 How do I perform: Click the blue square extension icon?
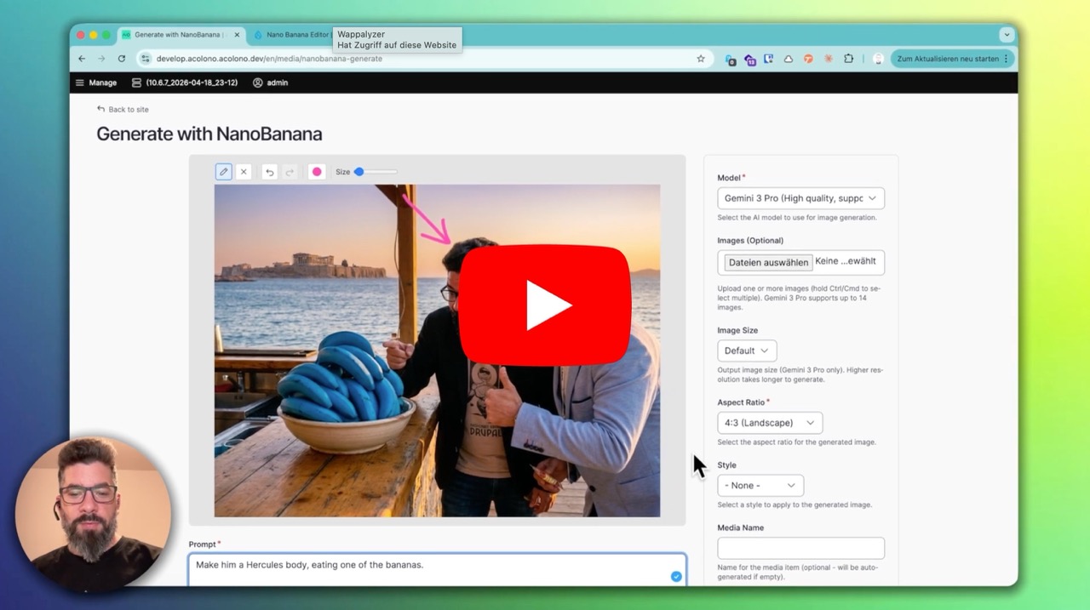click(768, 59)
